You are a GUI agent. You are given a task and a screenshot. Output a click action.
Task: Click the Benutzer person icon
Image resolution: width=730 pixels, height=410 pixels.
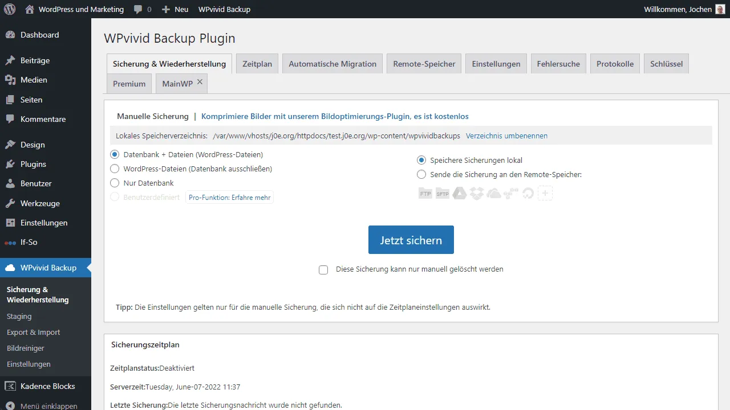pyautogui.click(x=10, y=183)
